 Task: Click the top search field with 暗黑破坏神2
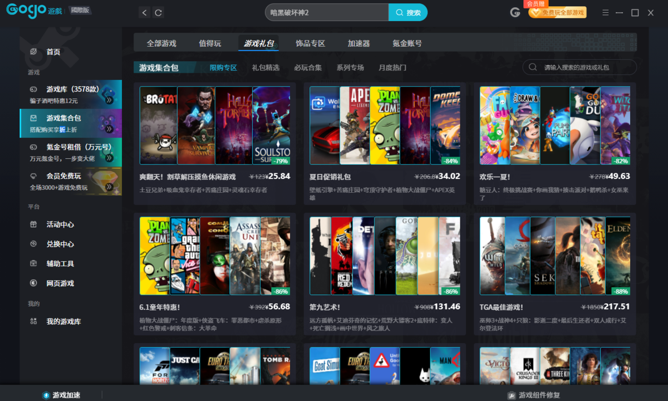click(x=327, y=12)
